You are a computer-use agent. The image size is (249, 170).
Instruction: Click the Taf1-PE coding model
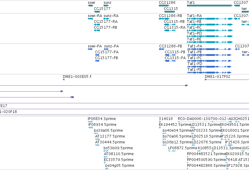click(209, 73)
